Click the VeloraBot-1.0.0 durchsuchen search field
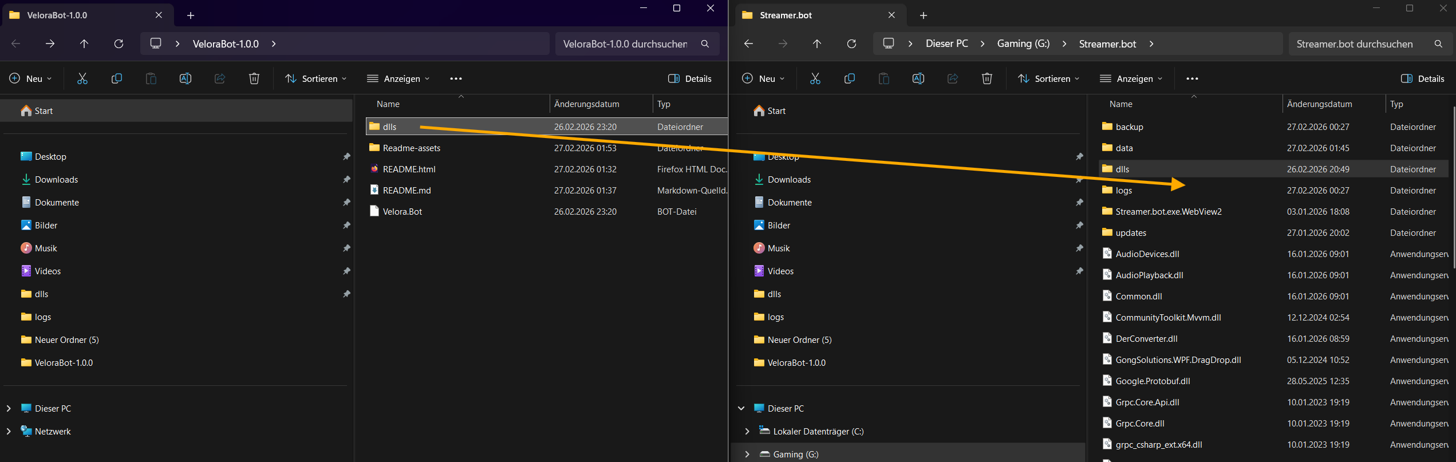This screenshot has width=1456, height=462. pos(625,44)
